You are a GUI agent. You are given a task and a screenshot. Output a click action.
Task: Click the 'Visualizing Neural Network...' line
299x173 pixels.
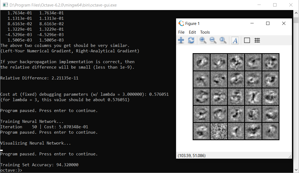[36, 143]
